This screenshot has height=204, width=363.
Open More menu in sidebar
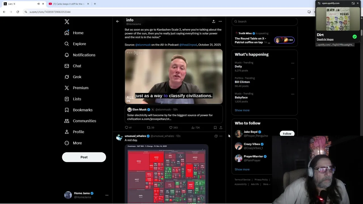(x=73, y=143)
